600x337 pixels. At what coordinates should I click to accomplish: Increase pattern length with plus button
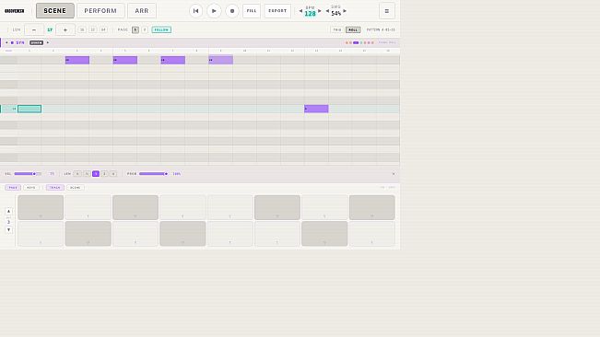65,29
